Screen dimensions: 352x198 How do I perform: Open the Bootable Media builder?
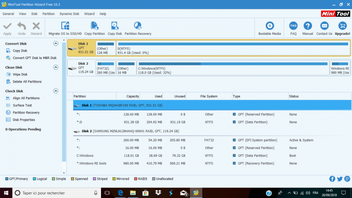tap(270, 26)
